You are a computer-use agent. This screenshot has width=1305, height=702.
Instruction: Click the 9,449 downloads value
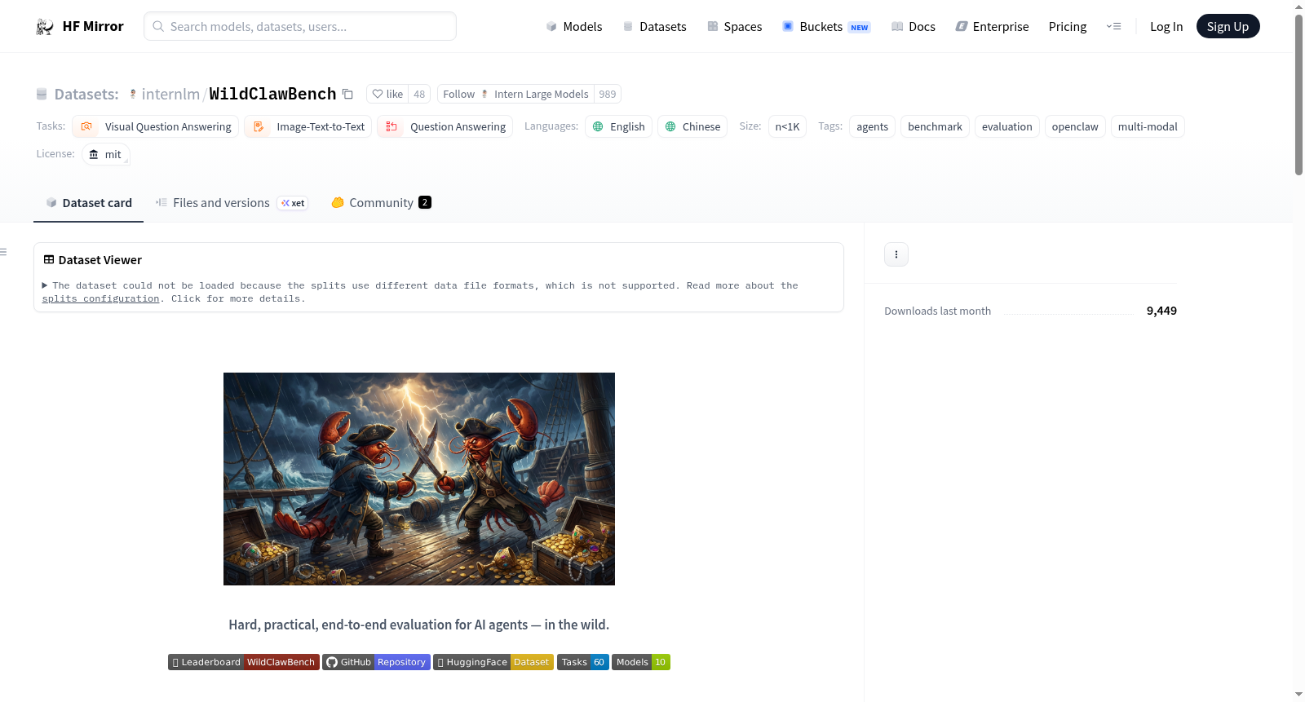pyautogui.click(x=1161, y=311)
